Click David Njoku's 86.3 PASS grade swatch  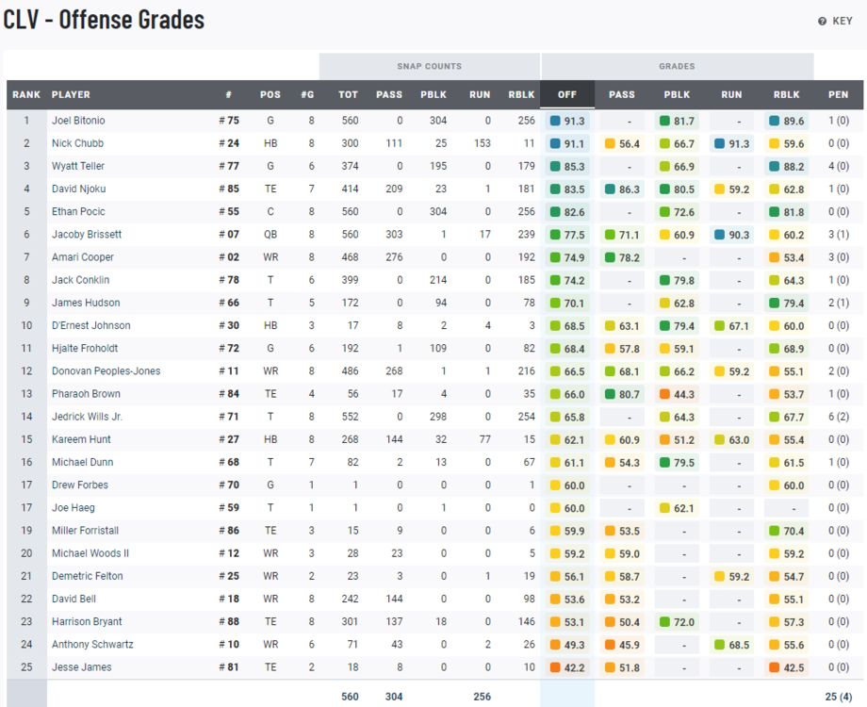click(610, 189)
